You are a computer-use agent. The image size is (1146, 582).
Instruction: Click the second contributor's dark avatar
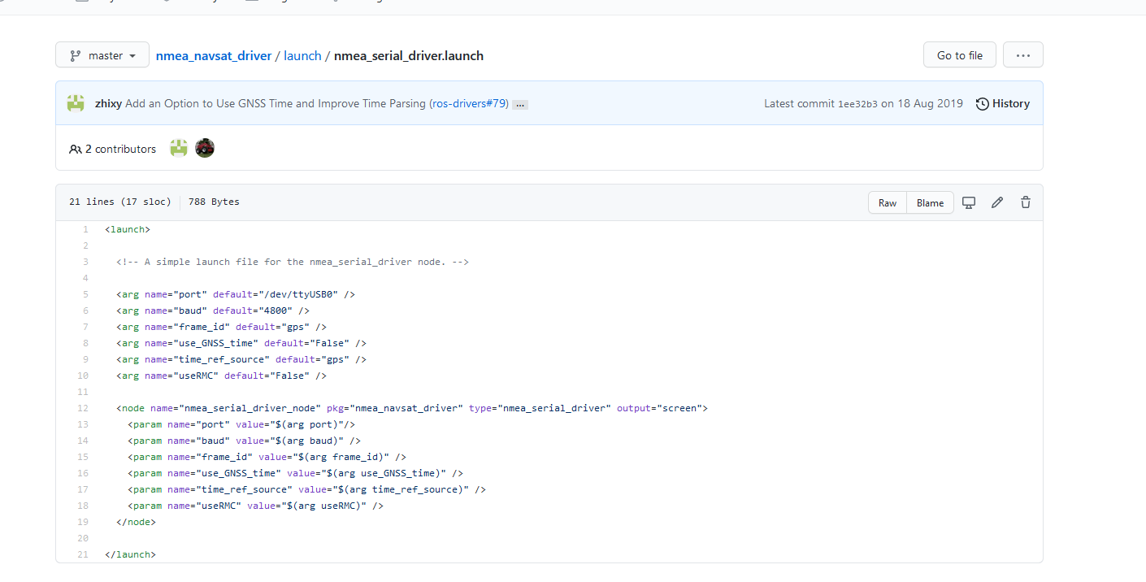(x=205, y=148)
